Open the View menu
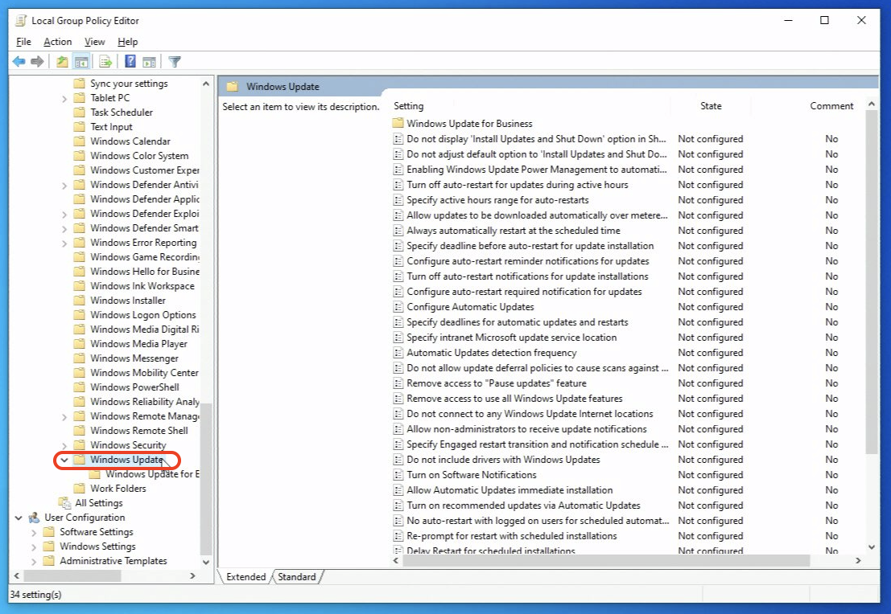 click(95, 42)
